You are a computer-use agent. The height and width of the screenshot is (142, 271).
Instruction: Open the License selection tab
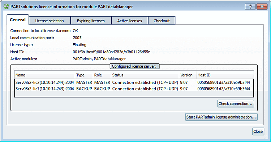click(50, 21)
